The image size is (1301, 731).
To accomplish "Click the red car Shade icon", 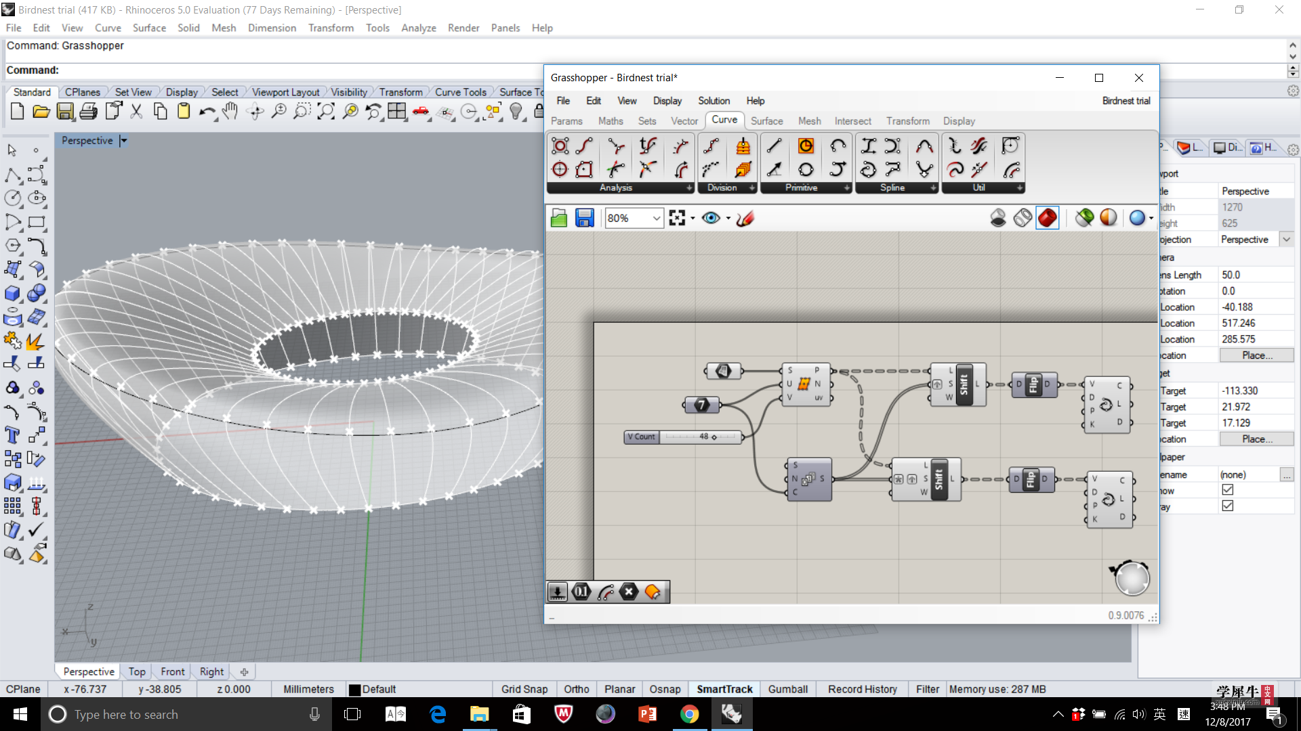I will click(x=421, y=112).
